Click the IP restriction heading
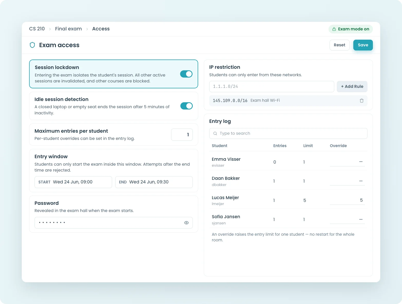Image resolution: width=402 pixels, height=304 pixels. pos(225,67)
